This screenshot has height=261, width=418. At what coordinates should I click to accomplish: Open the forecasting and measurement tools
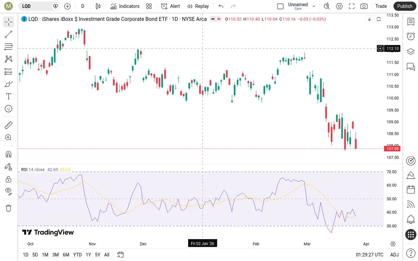(9, 72)
